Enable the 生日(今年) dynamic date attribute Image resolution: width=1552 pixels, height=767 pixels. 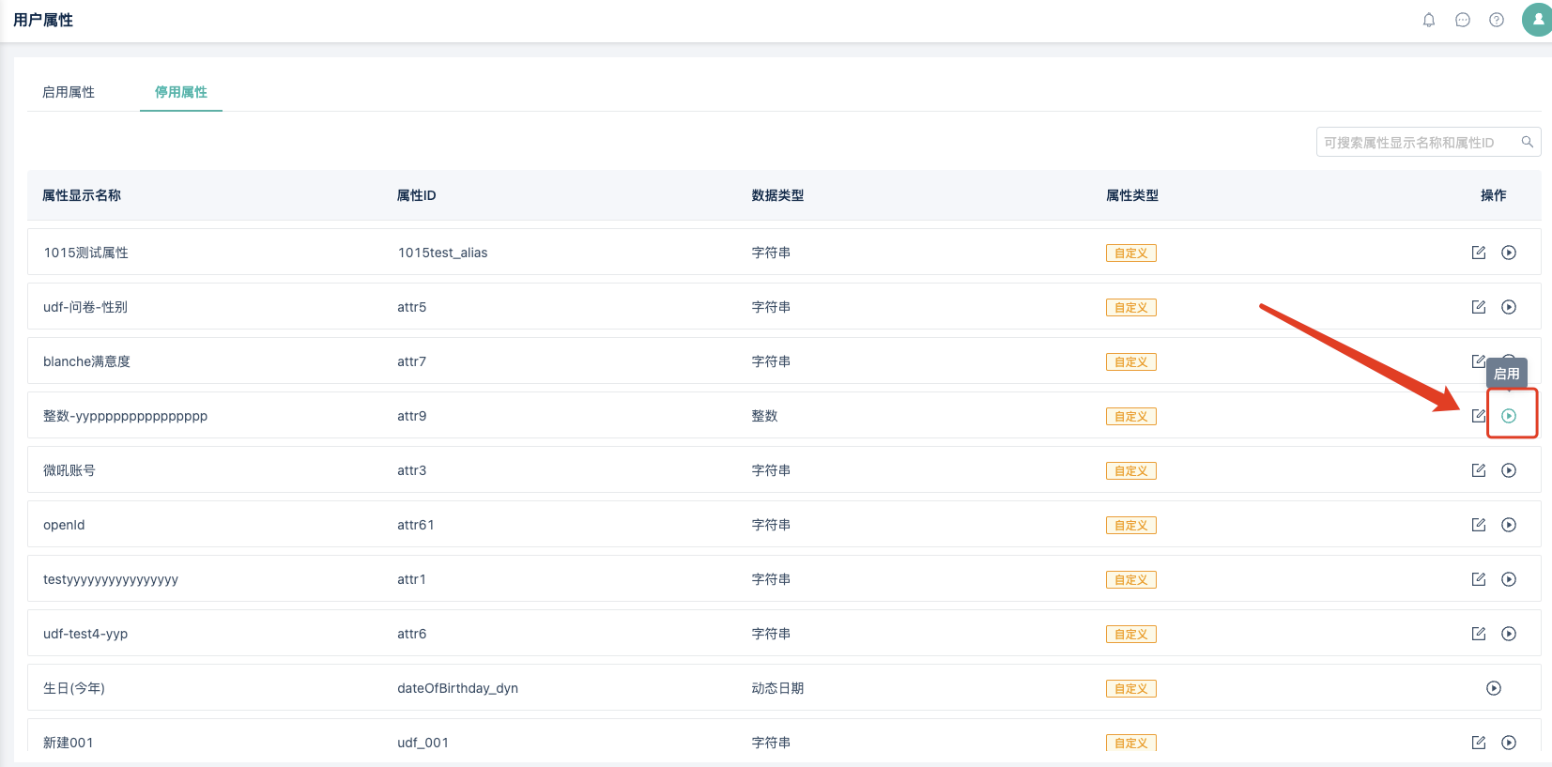(x=1494, y=688)
